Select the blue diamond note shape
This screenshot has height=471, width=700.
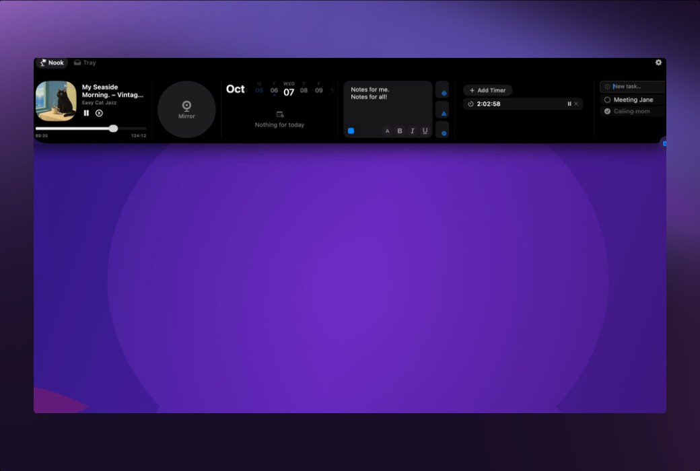coord(444,93)
